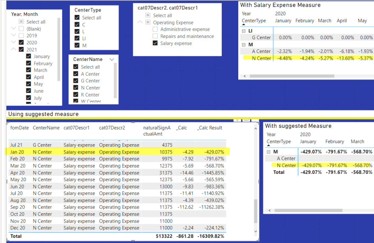Select the 'Total' row label in bottom matrix
374x243 pixels.
279,172
